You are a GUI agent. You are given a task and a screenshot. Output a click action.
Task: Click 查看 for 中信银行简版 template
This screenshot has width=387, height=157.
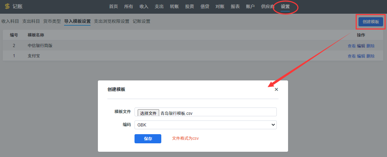tap(351, 46)
